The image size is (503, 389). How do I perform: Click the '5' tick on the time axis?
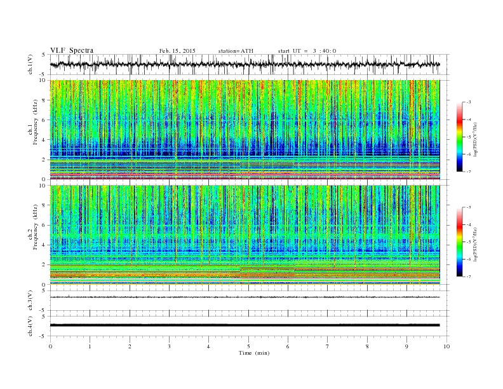pos(248,346)
